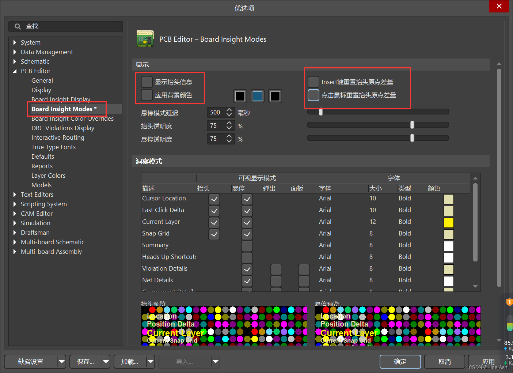Toggle 点击鼠标重置抬头原点差量 checkbox
Image resolution: width=513 pixels, height=373 pixels.
(x=313, y=95)
